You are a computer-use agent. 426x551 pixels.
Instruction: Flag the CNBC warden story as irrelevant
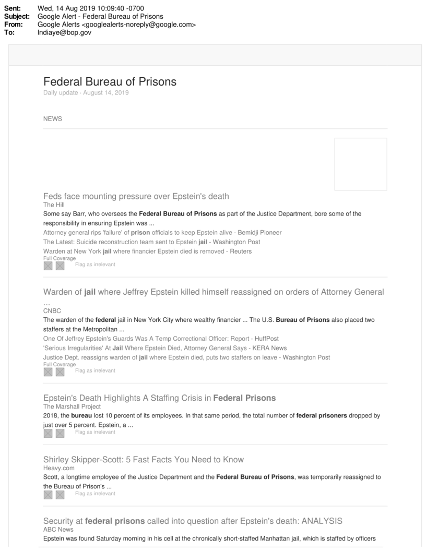95,371
